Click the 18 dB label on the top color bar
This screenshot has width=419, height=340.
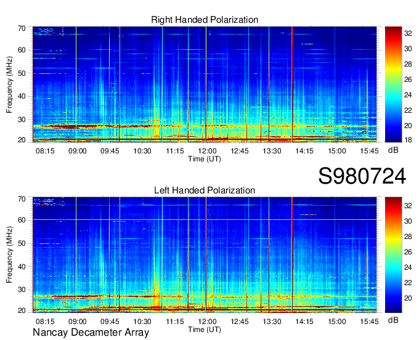click(x=408, y=140)
